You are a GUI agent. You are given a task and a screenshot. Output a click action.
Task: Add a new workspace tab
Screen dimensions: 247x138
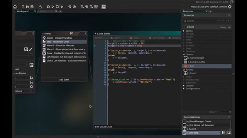pos(60,11)
